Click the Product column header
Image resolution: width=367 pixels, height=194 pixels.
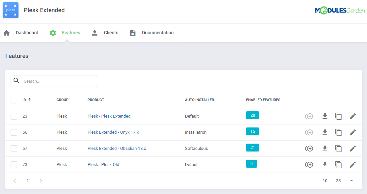96,100
